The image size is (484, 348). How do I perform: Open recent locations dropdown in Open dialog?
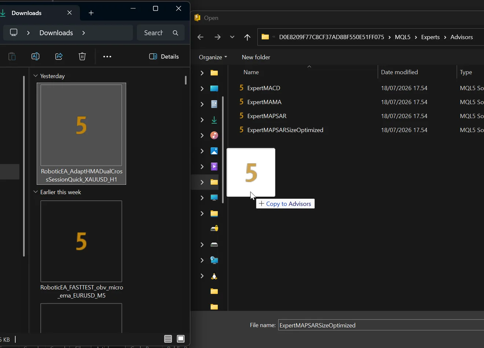pos(232,37)
